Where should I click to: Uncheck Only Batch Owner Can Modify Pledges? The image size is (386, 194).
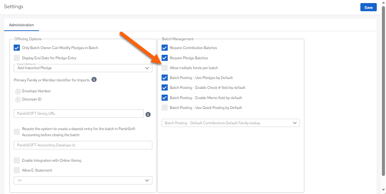click(x=17, y=48)
